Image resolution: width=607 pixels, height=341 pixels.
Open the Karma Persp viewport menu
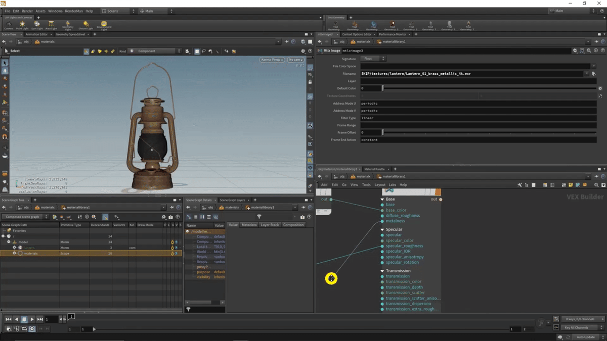[272, 60]
